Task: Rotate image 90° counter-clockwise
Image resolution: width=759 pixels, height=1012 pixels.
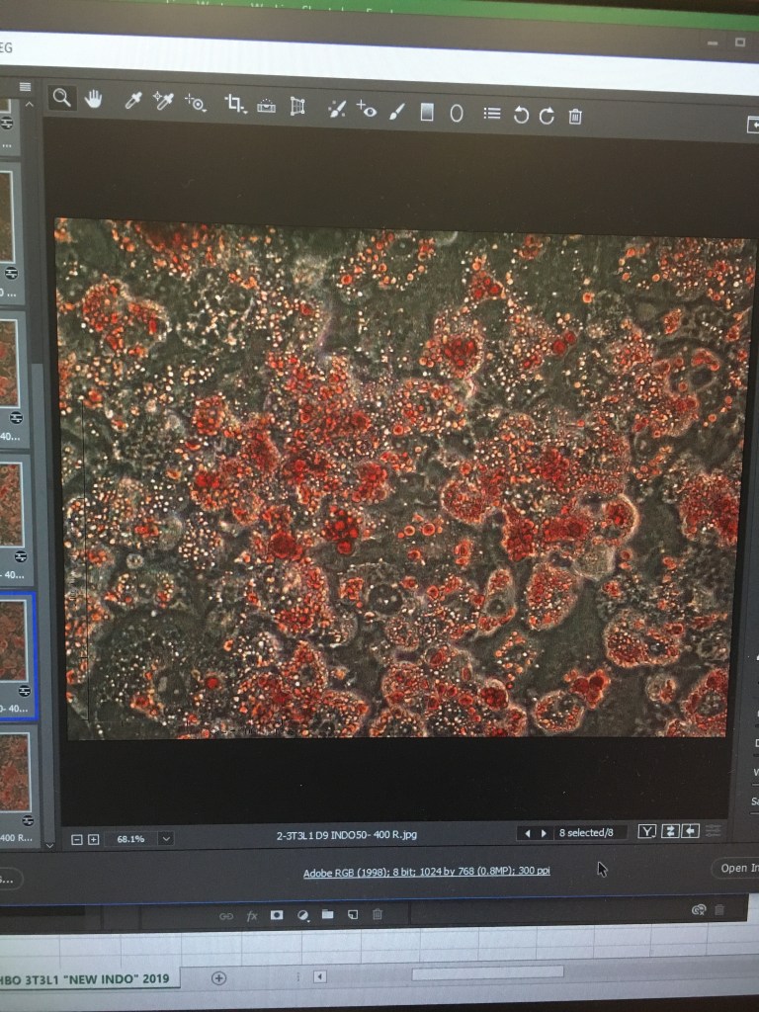Action: (x=521, y=116)
